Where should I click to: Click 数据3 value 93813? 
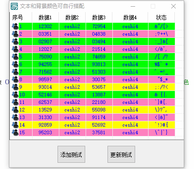[99, 64]
